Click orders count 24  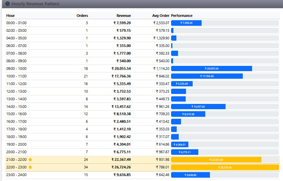click(x=86, y=159)
